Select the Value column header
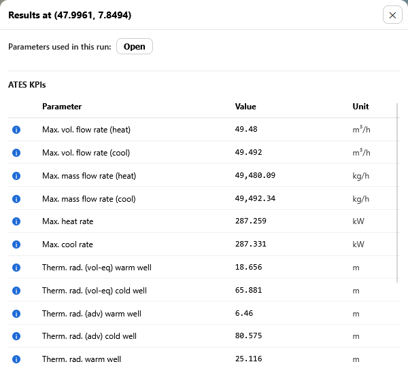This screenshot has height=381, width=408. [x=245, y=107]
